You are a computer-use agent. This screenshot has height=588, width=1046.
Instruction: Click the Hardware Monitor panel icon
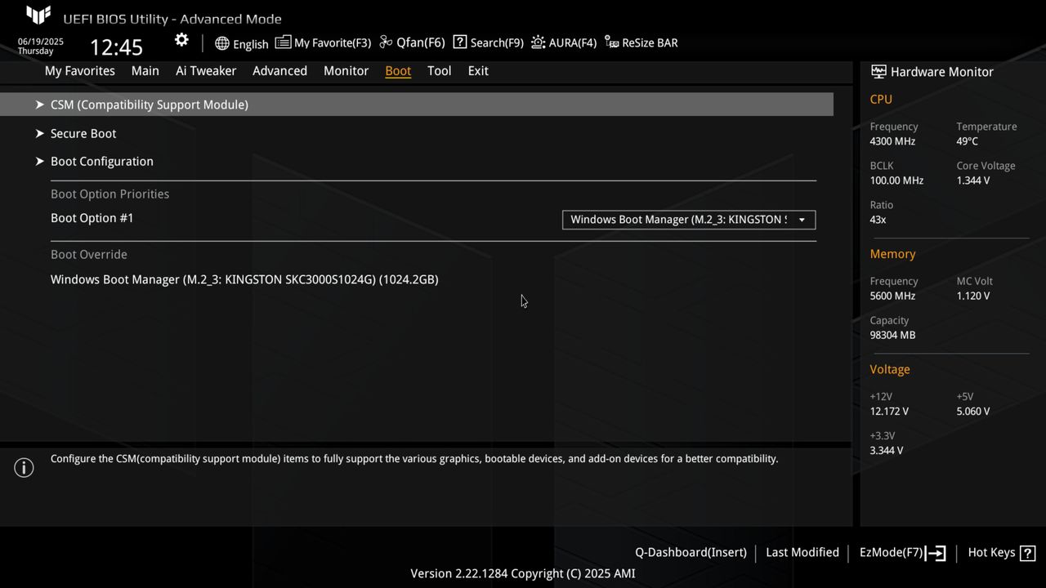pos(878,72)
